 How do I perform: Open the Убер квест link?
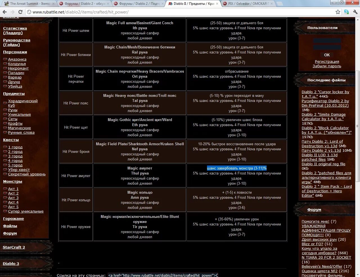pos(19,170)
